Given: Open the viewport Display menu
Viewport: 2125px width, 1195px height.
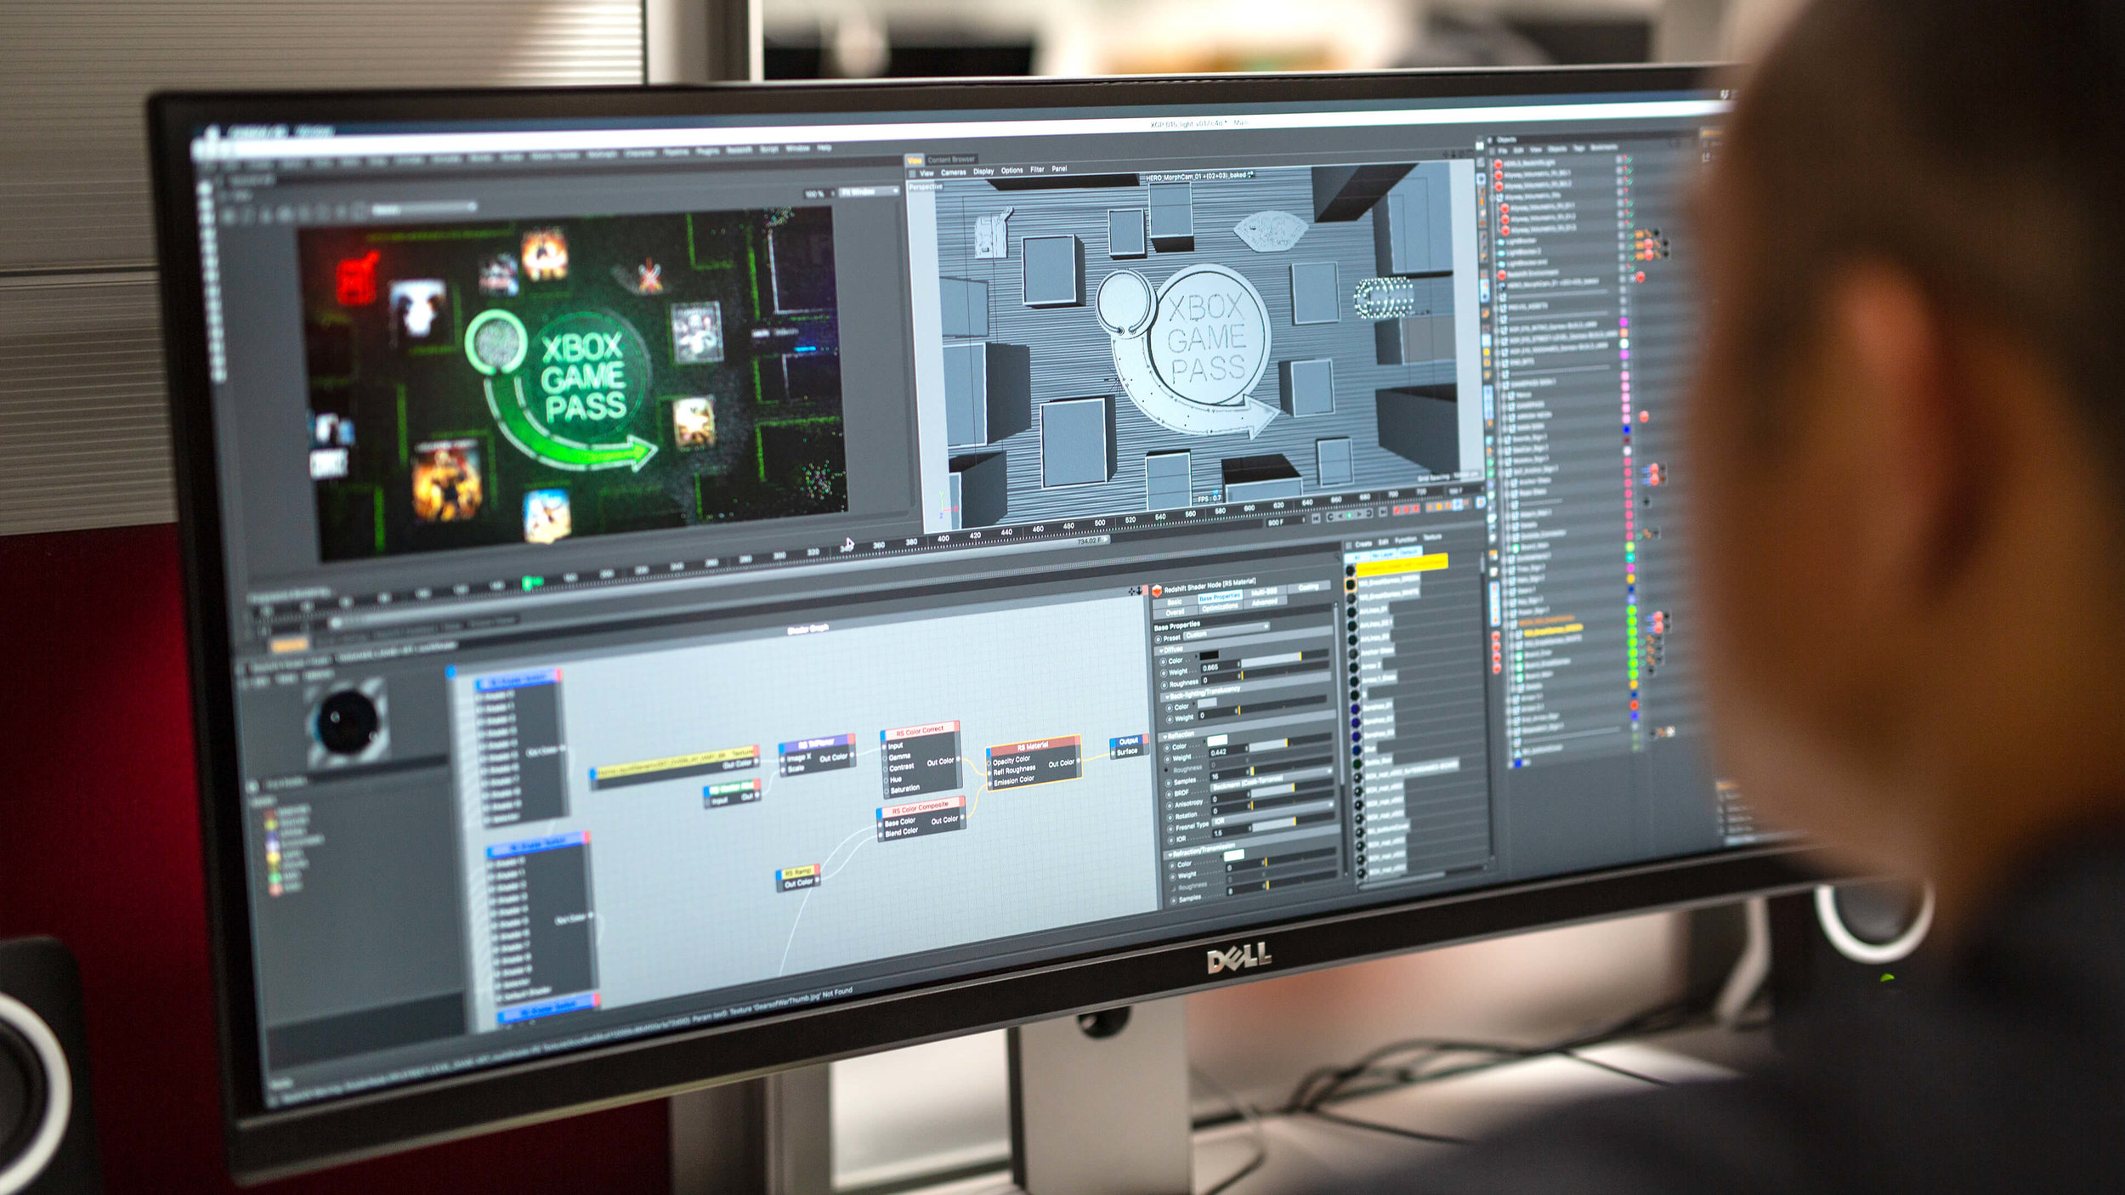Looking at the screenshot, I should (983, 171).
